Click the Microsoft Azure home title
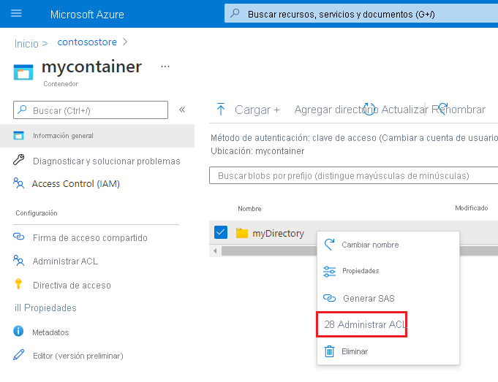The height and width of the screenshot is (382, 498). pyautogui.click(x=87, y=15)
